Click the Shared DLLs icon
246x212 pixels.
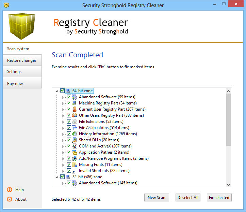pyautogui.click(x=75, y=140)
